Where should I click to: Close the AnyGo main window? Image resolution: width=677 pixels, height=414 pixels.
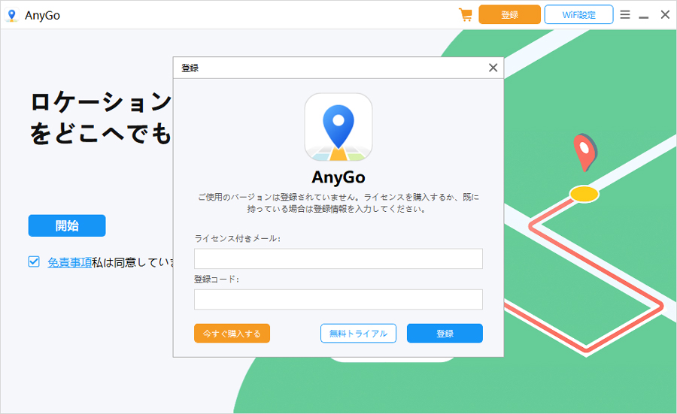[665, 15]
